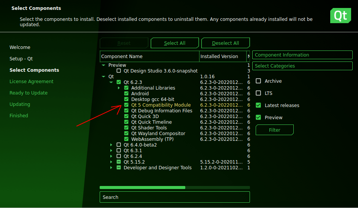This screenshot has height=208, width=358.
Task: Click the Qt logo icon
Action: click(340, 16)
